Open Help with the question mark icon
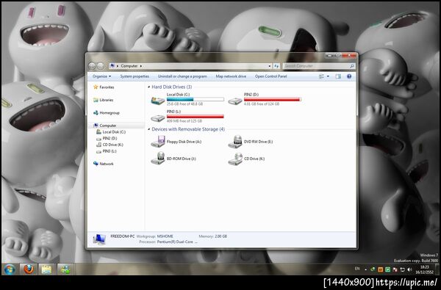The image size is (441, 290). (x=349, y=76)
